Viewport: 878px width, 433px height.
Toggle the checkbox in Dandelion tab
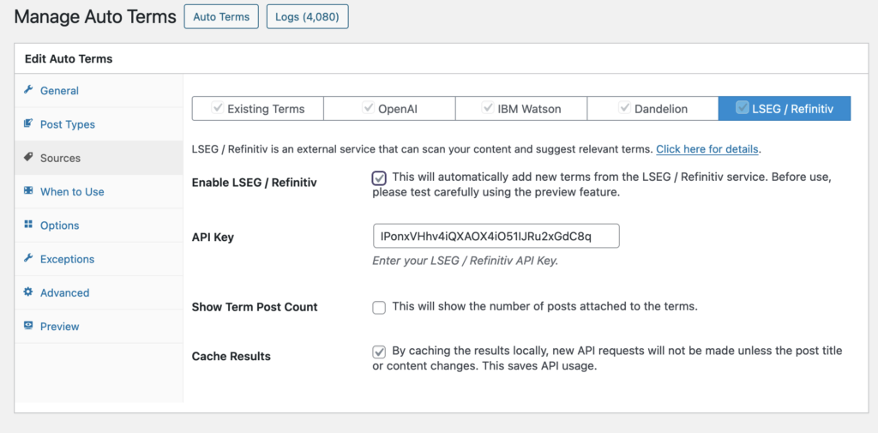pos(624,107)
